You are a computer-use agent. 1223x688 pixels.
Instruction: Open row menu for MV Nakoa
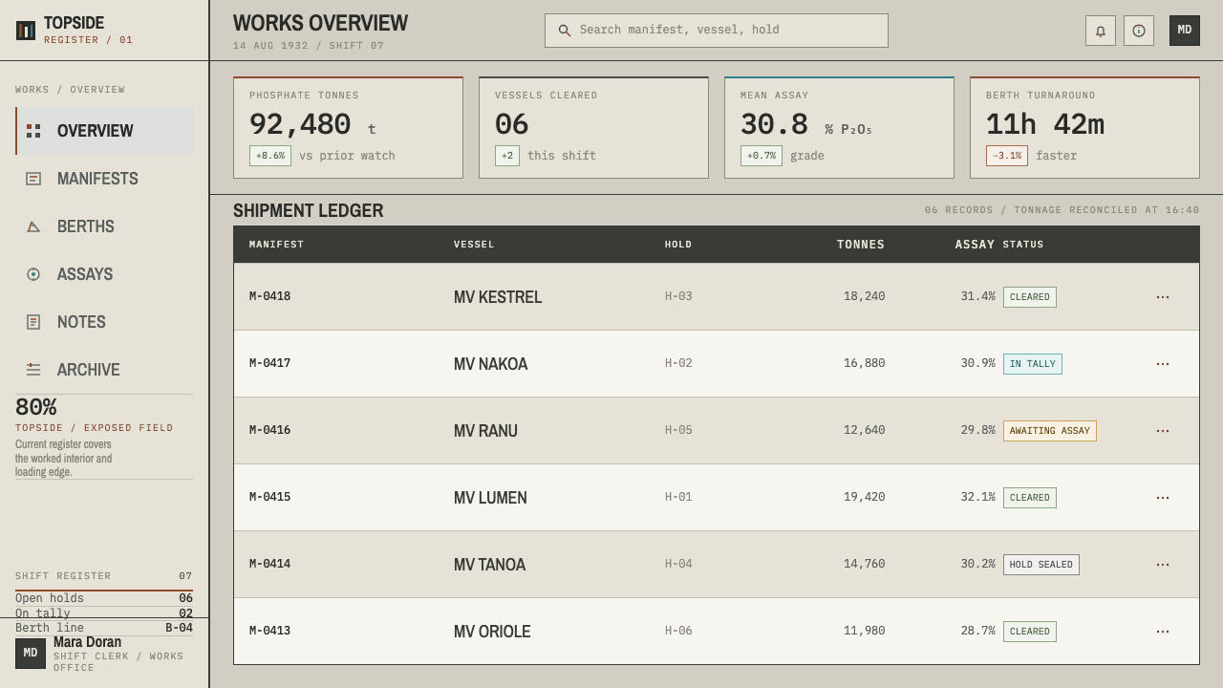[x=1163, y=364]
